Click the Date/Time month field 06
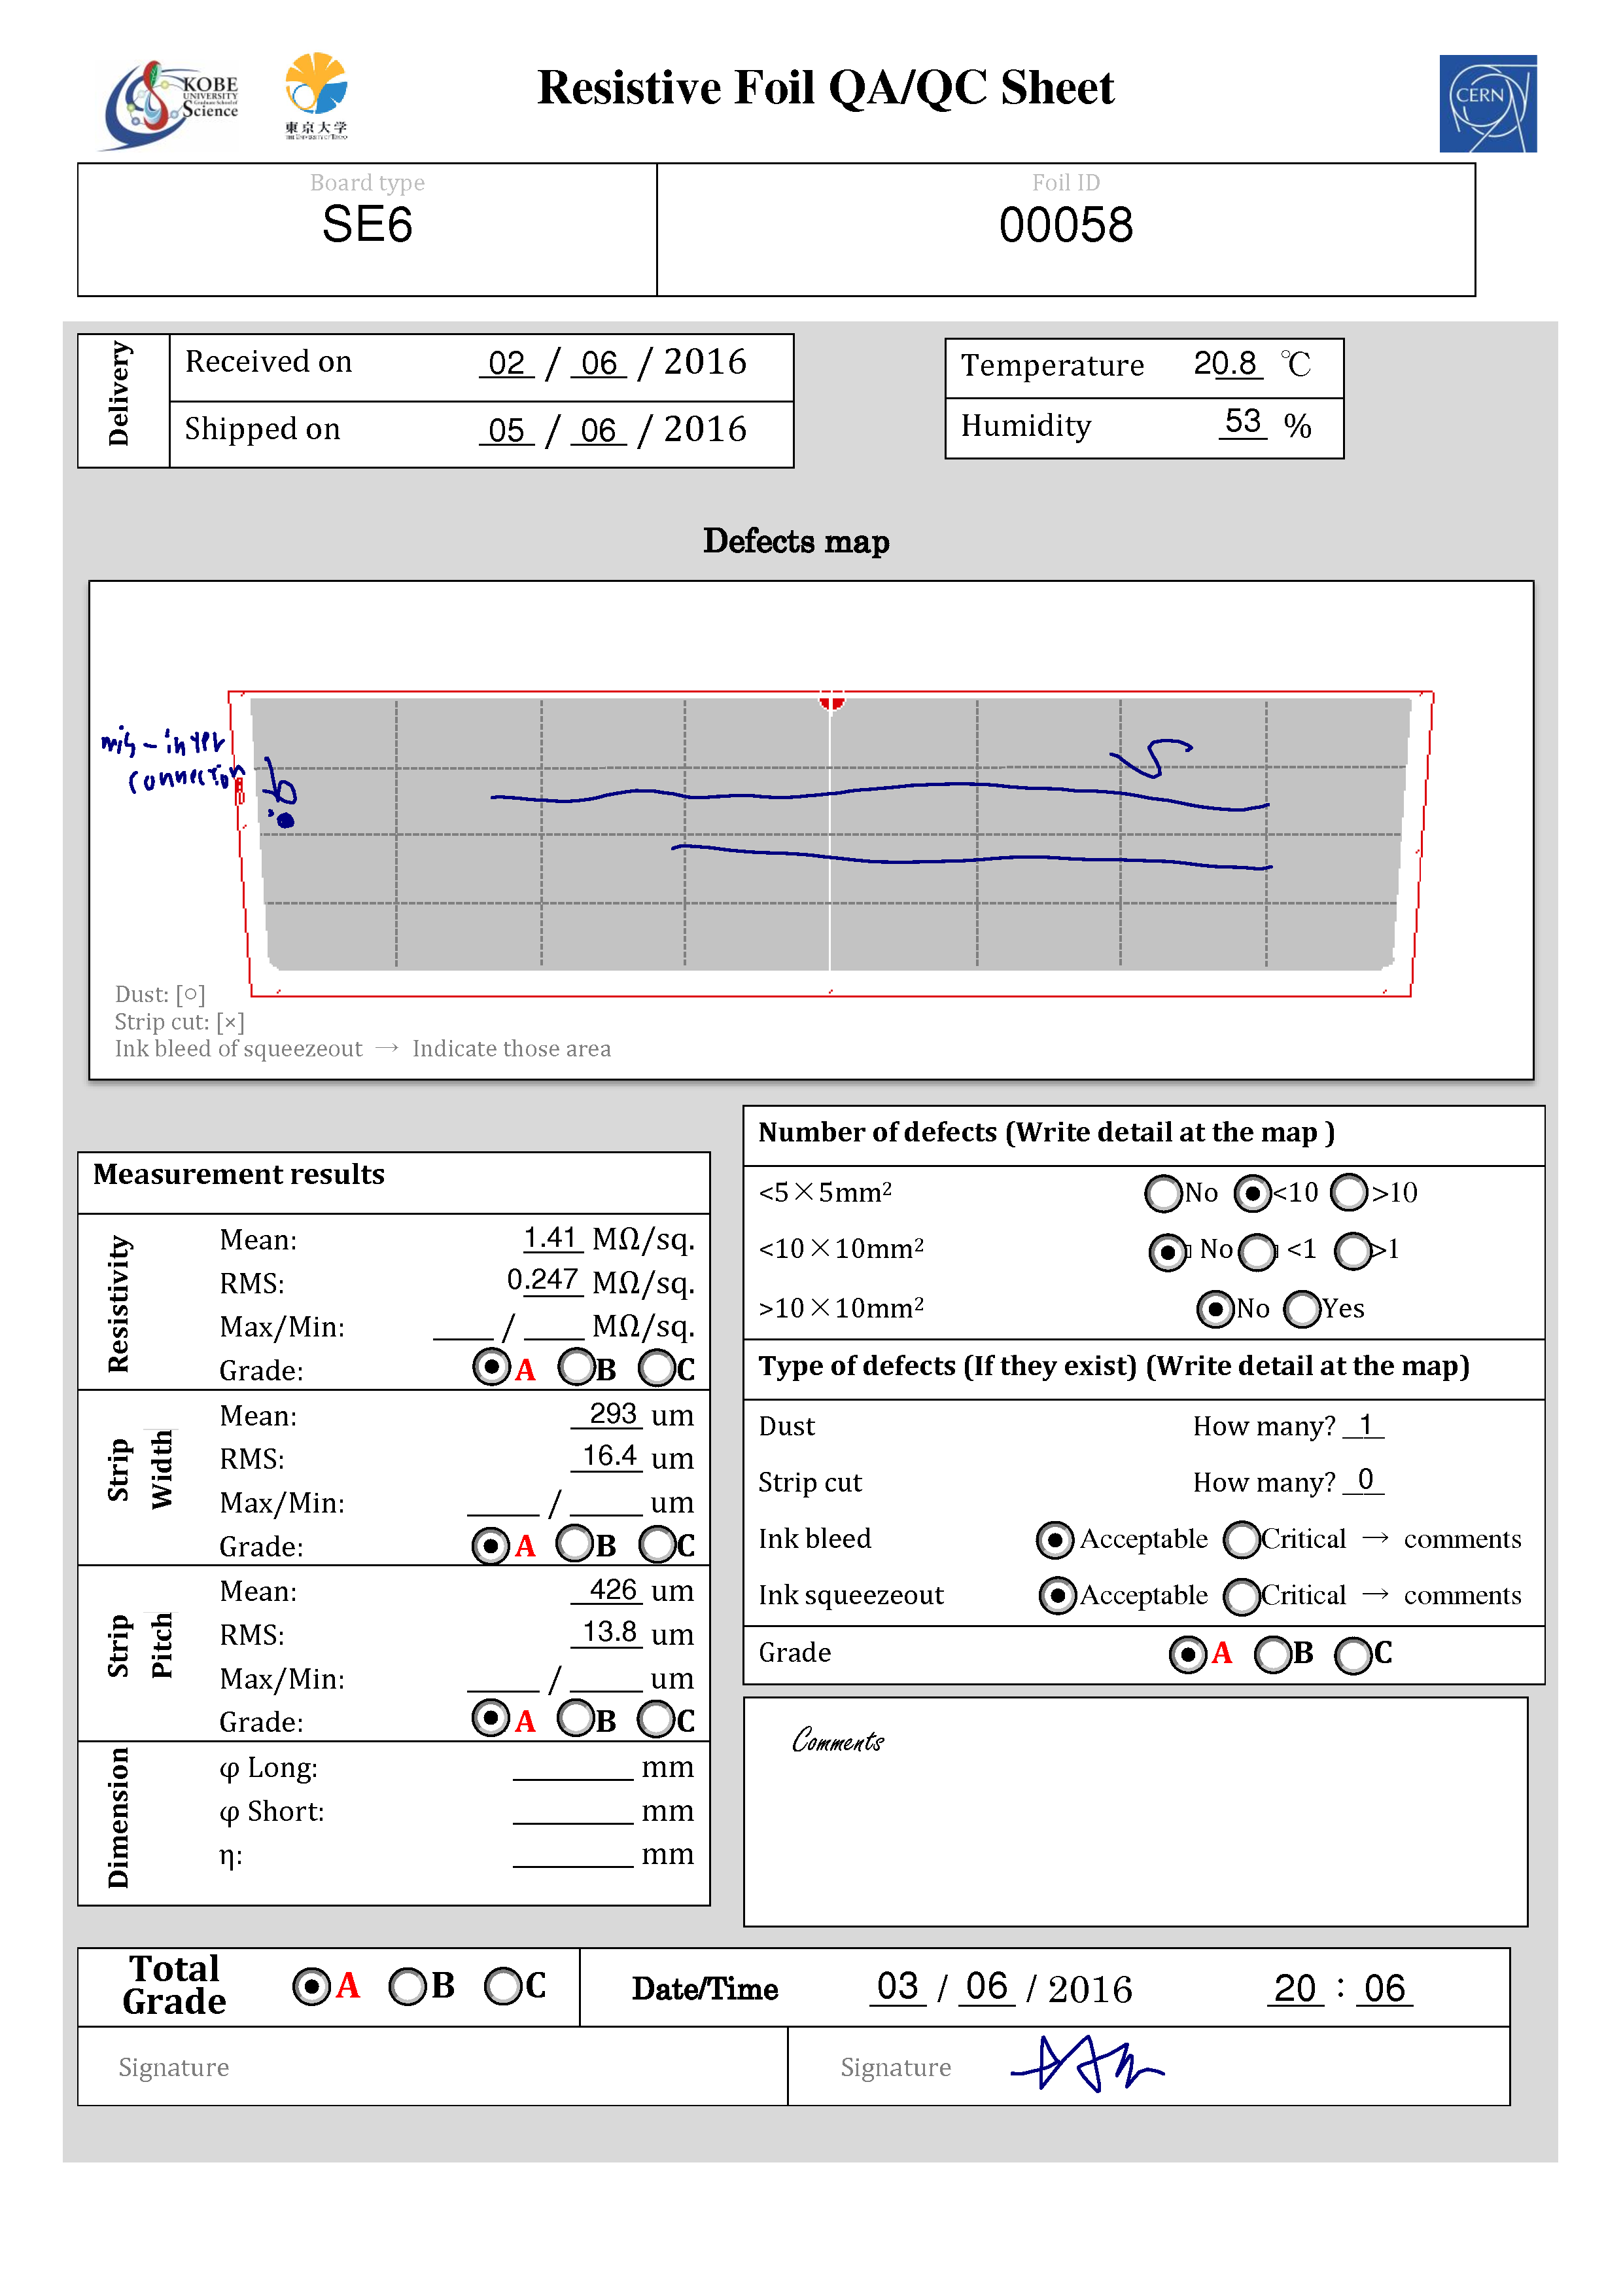 tap(986, 1987)
